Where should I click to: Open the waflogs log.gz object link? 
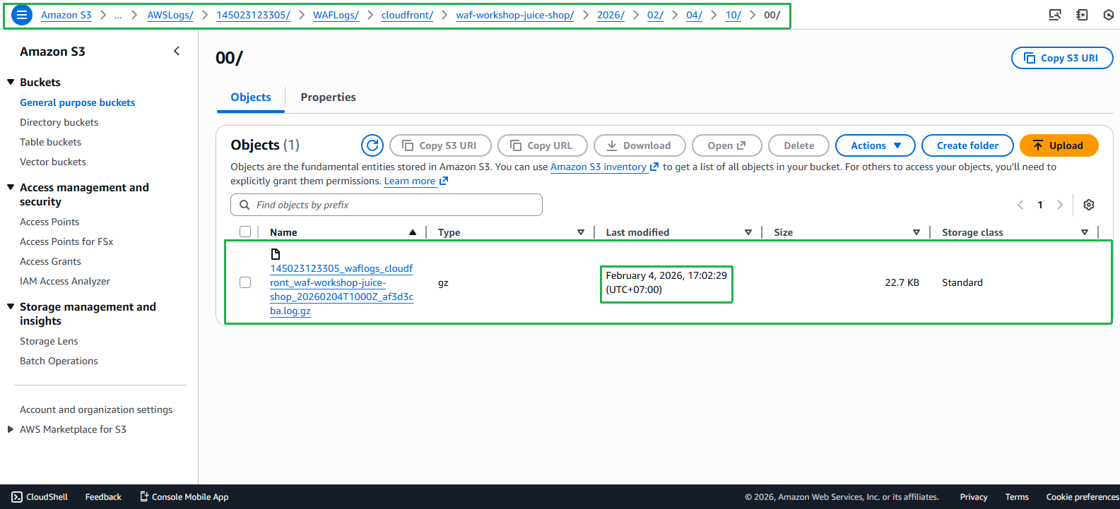(341, 289)
